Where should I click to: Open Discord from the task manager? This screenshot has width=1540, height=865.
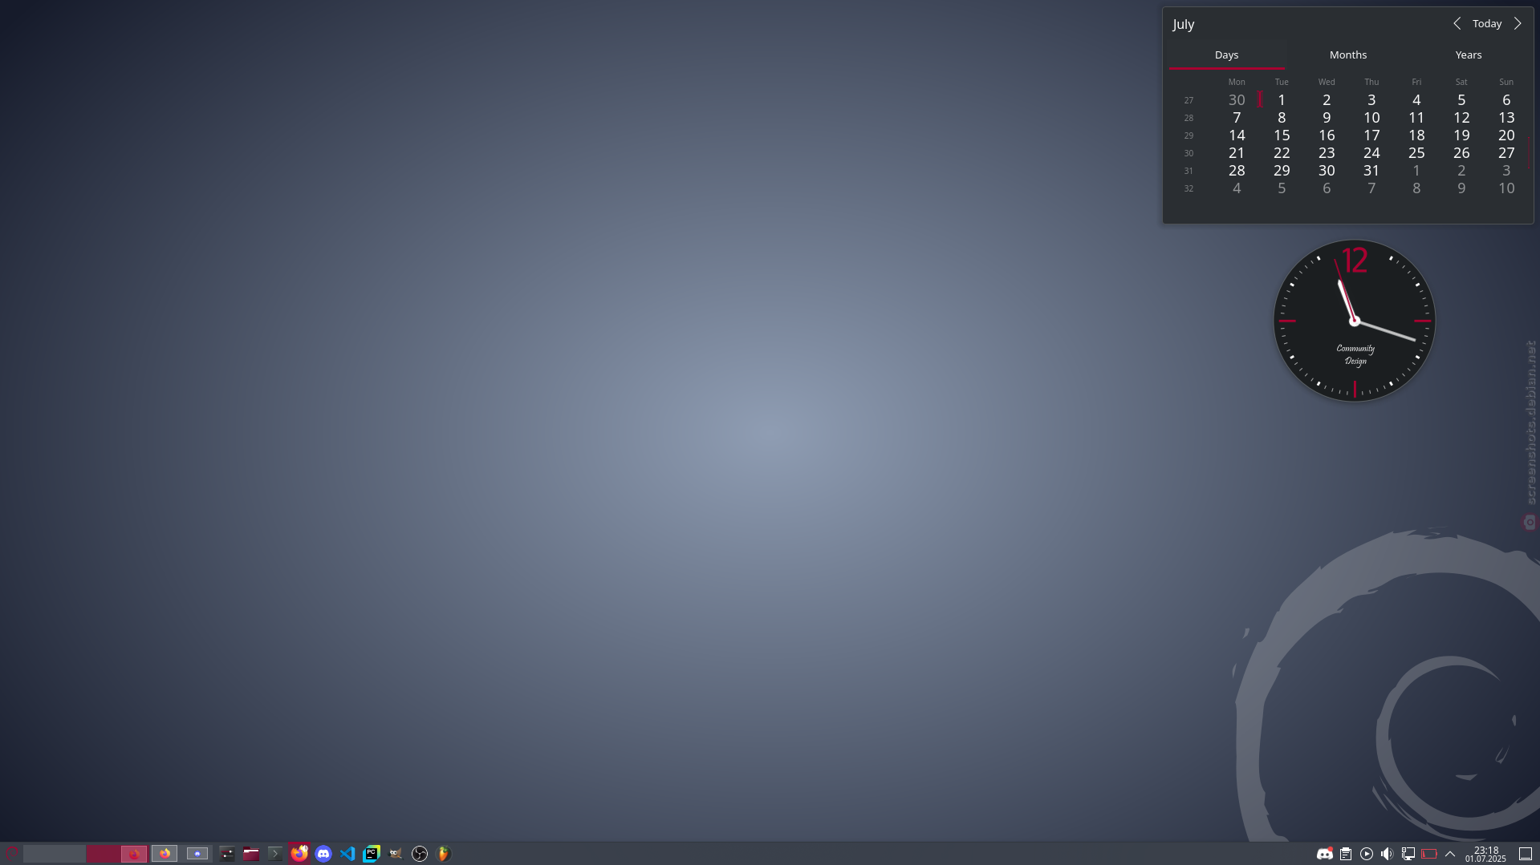pyautogui.click(x=323, y=854)
